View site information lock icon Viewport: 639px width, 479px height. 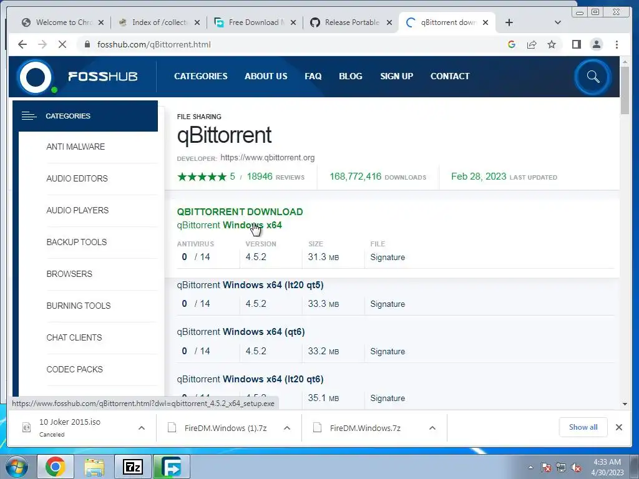tap(87, 44)
